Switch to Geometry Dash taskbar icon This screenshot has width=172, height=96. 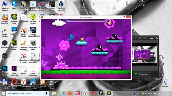(109, 93)
